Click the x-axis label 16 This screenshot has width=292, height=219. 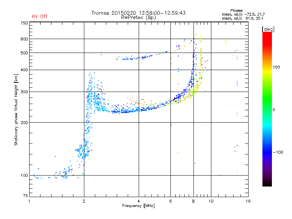click(248, 201)
